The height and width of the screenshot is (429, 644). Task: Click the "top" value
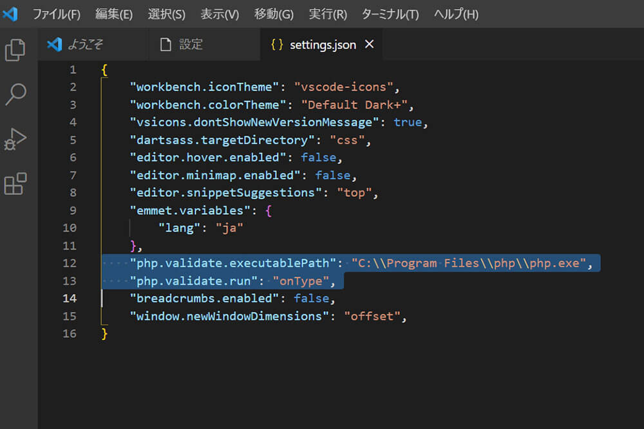(354, 193)
